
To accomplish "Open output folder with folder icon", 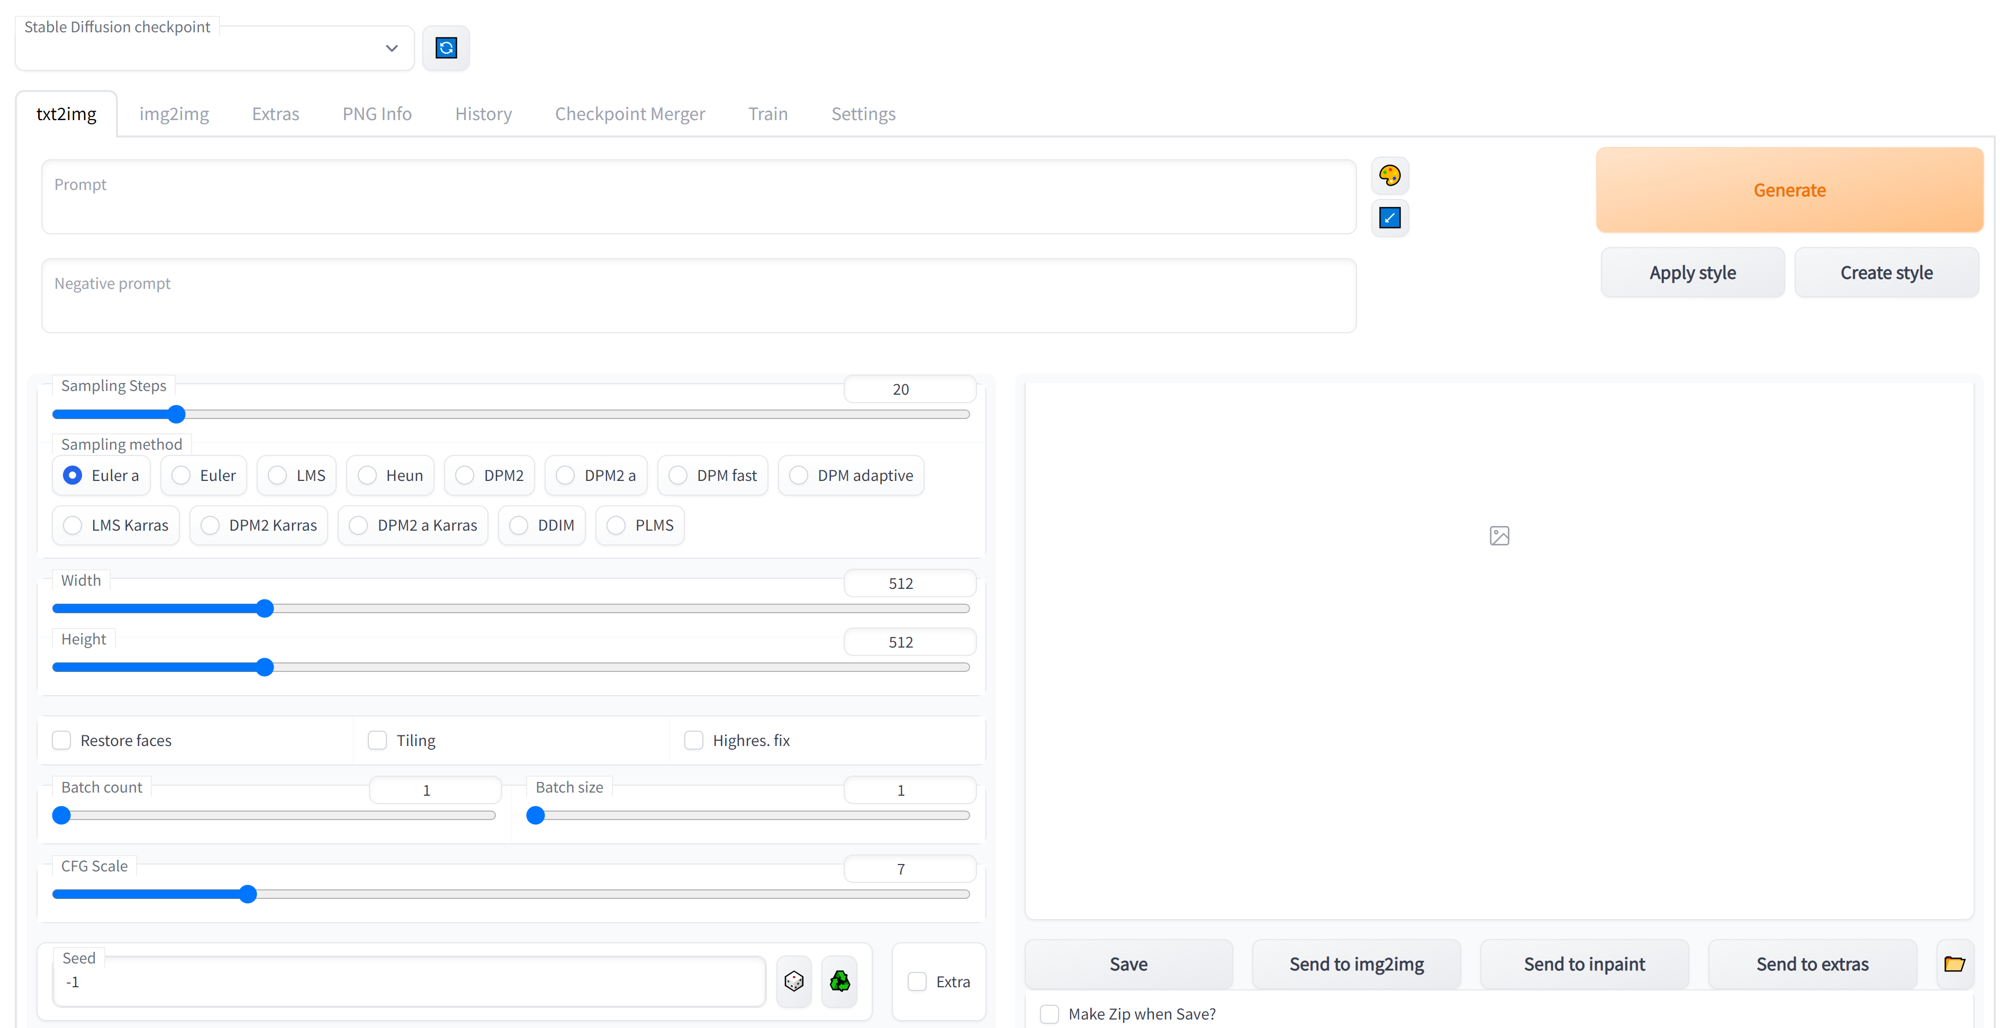I will coord(1954,964).
